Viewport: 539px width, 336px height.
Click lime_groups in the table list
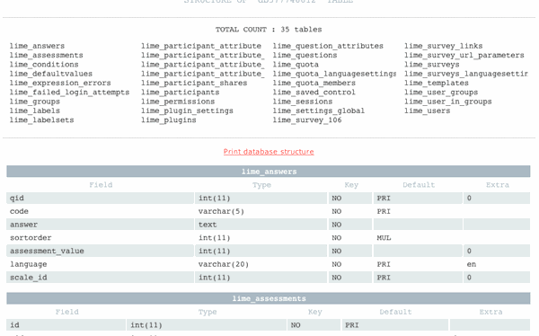[x=35, y=102]
